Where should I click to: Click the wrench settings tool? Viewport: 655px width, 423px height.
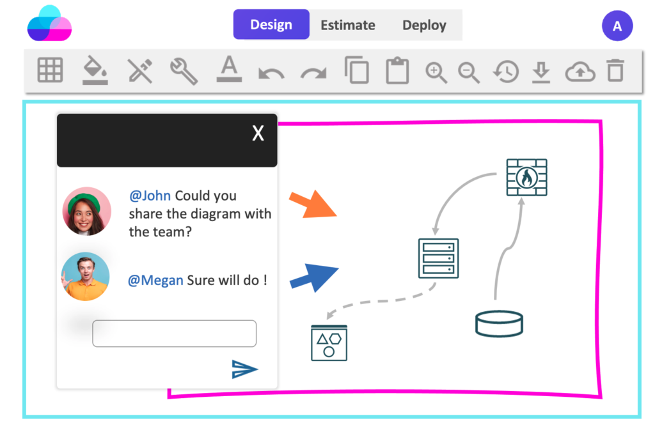coord(184,72)
